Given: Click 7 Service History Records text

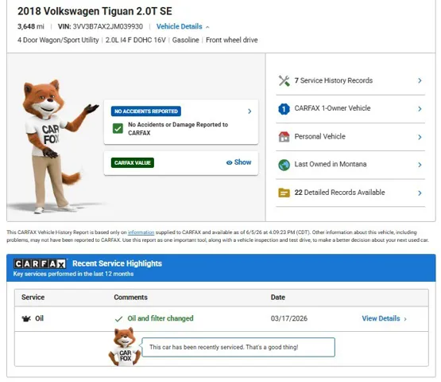Looking at the screenshot, I should point(333,80).
